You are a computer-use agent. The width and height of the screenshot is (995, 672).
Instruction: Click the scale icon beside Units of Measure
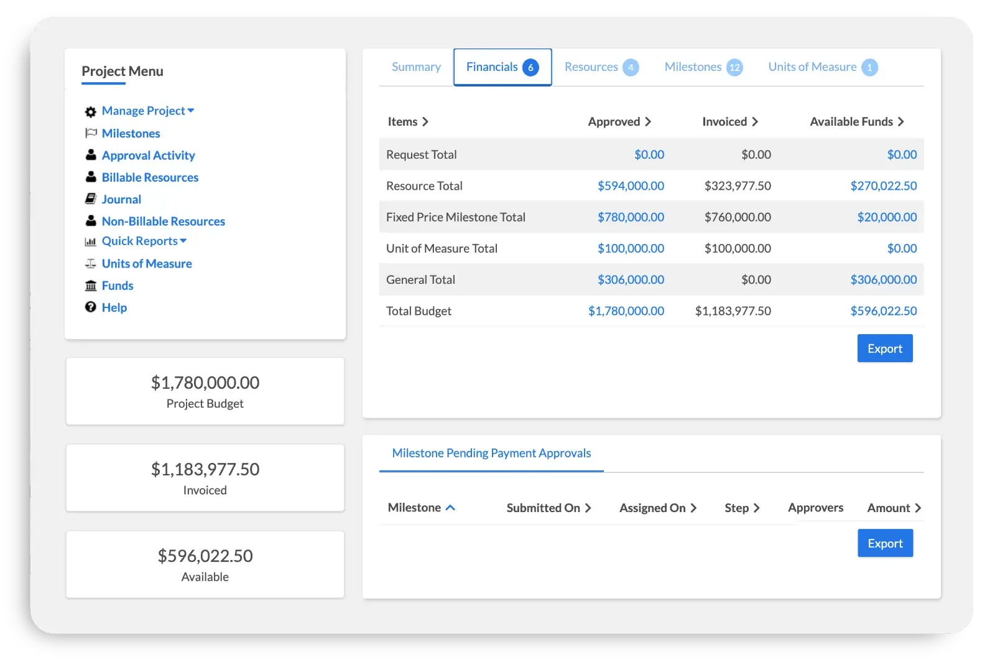coord(91,264)
